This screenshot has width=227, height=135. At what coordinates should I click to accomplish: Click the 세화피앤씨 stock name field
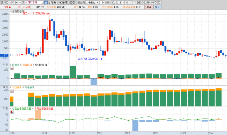[x=34, y=2]
